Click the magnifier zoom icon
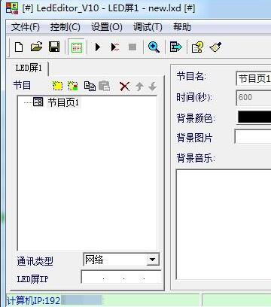 point(154,47)
